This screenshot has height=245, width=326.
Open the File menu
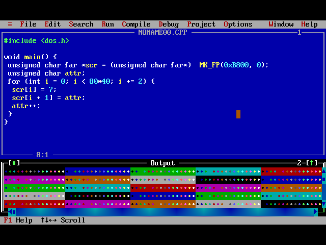click(x=29, y=24)
